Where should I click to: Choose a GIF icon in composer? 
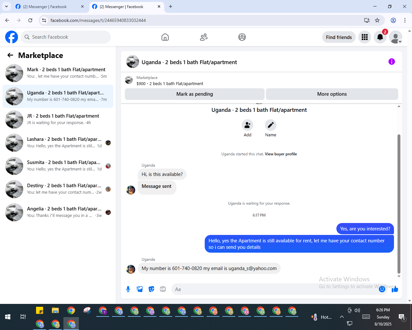pyautogui.click(x=163, y=289)
